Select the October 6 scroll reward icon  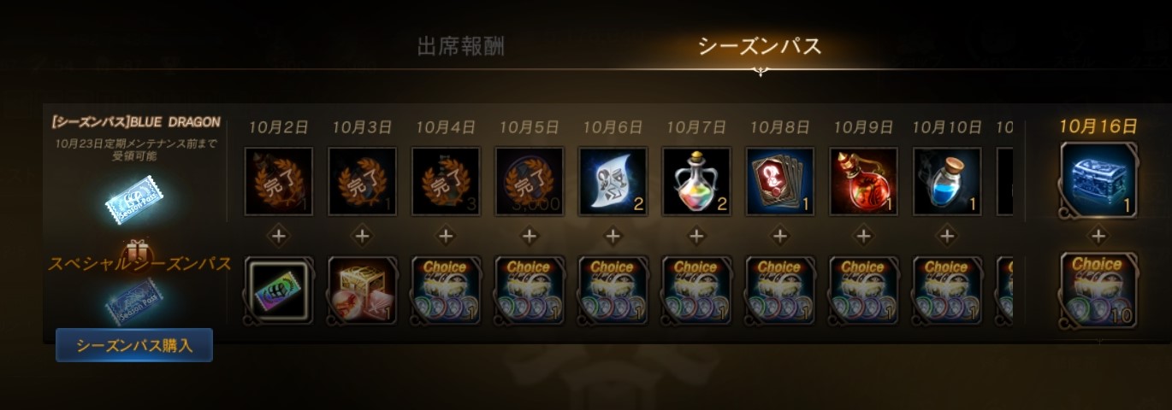coord(613,181)
